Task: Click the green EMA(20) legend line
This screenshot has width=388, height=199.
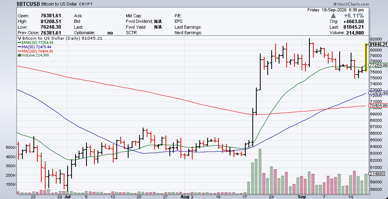Action: coord(20,42)
